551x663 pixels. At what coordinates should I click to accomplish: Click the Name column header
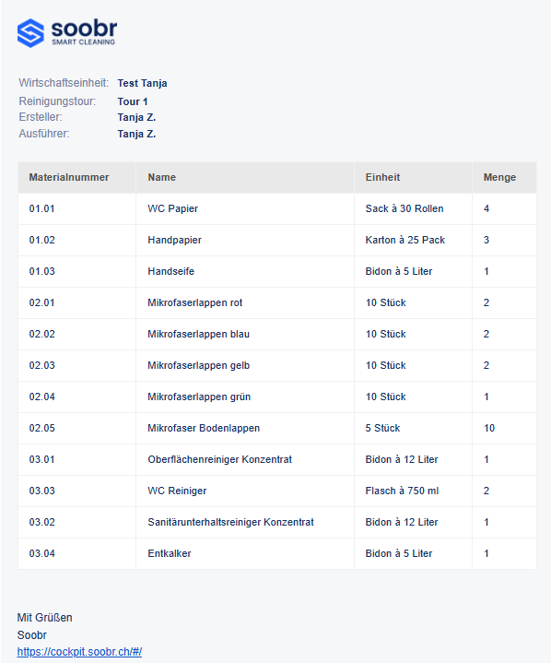click(162, 177)
